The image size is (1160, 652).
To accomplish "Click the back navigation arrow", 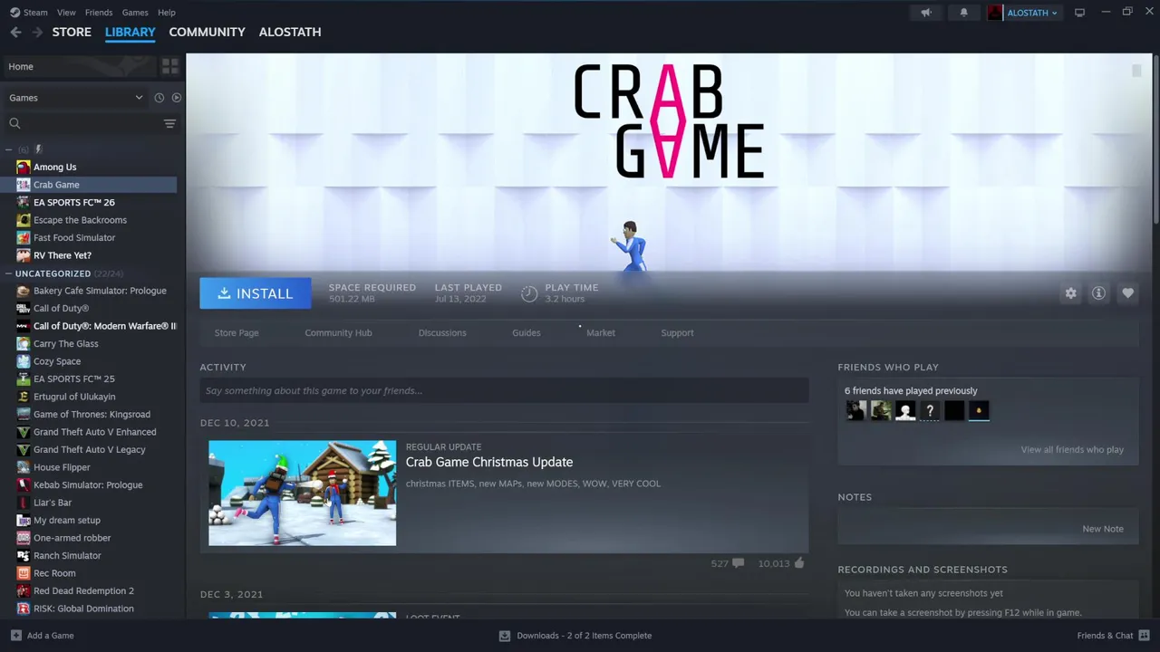I will point(15,32).
